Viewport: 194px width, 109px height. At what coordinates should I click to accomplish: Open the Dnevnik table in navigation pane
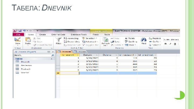34,62
